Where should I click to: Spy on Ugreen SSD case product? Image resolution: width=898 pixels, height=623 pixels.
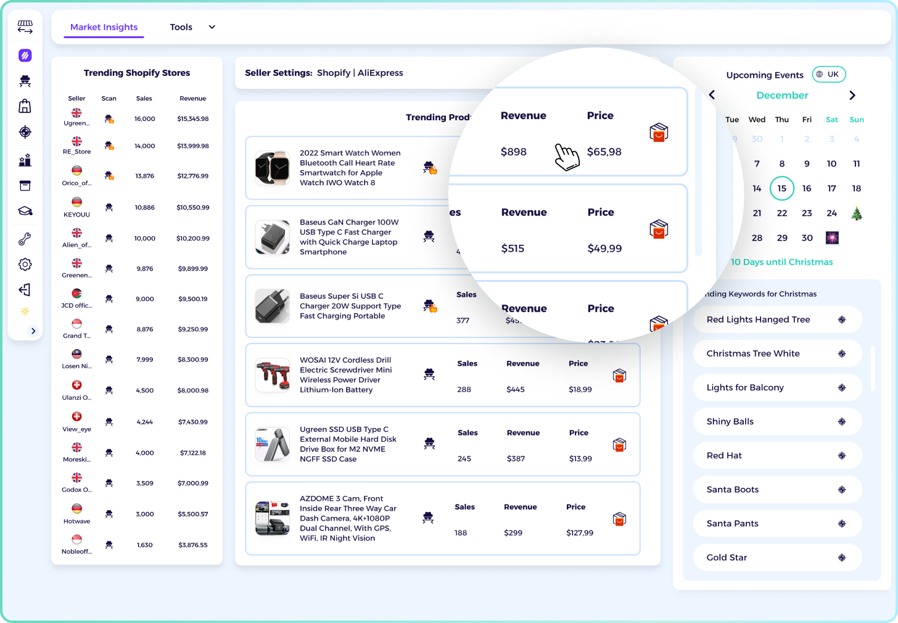429,443
